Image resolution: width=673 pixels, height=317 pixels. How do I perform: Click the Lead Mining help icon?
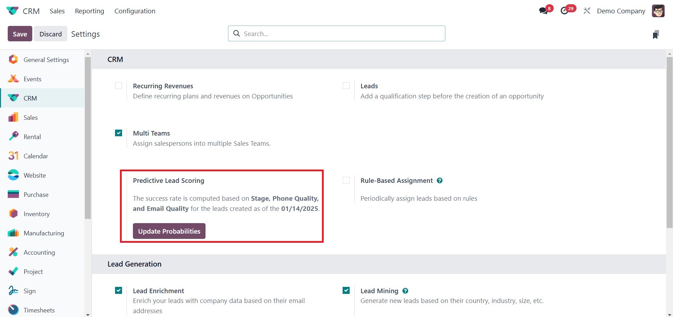coord(405,291)
